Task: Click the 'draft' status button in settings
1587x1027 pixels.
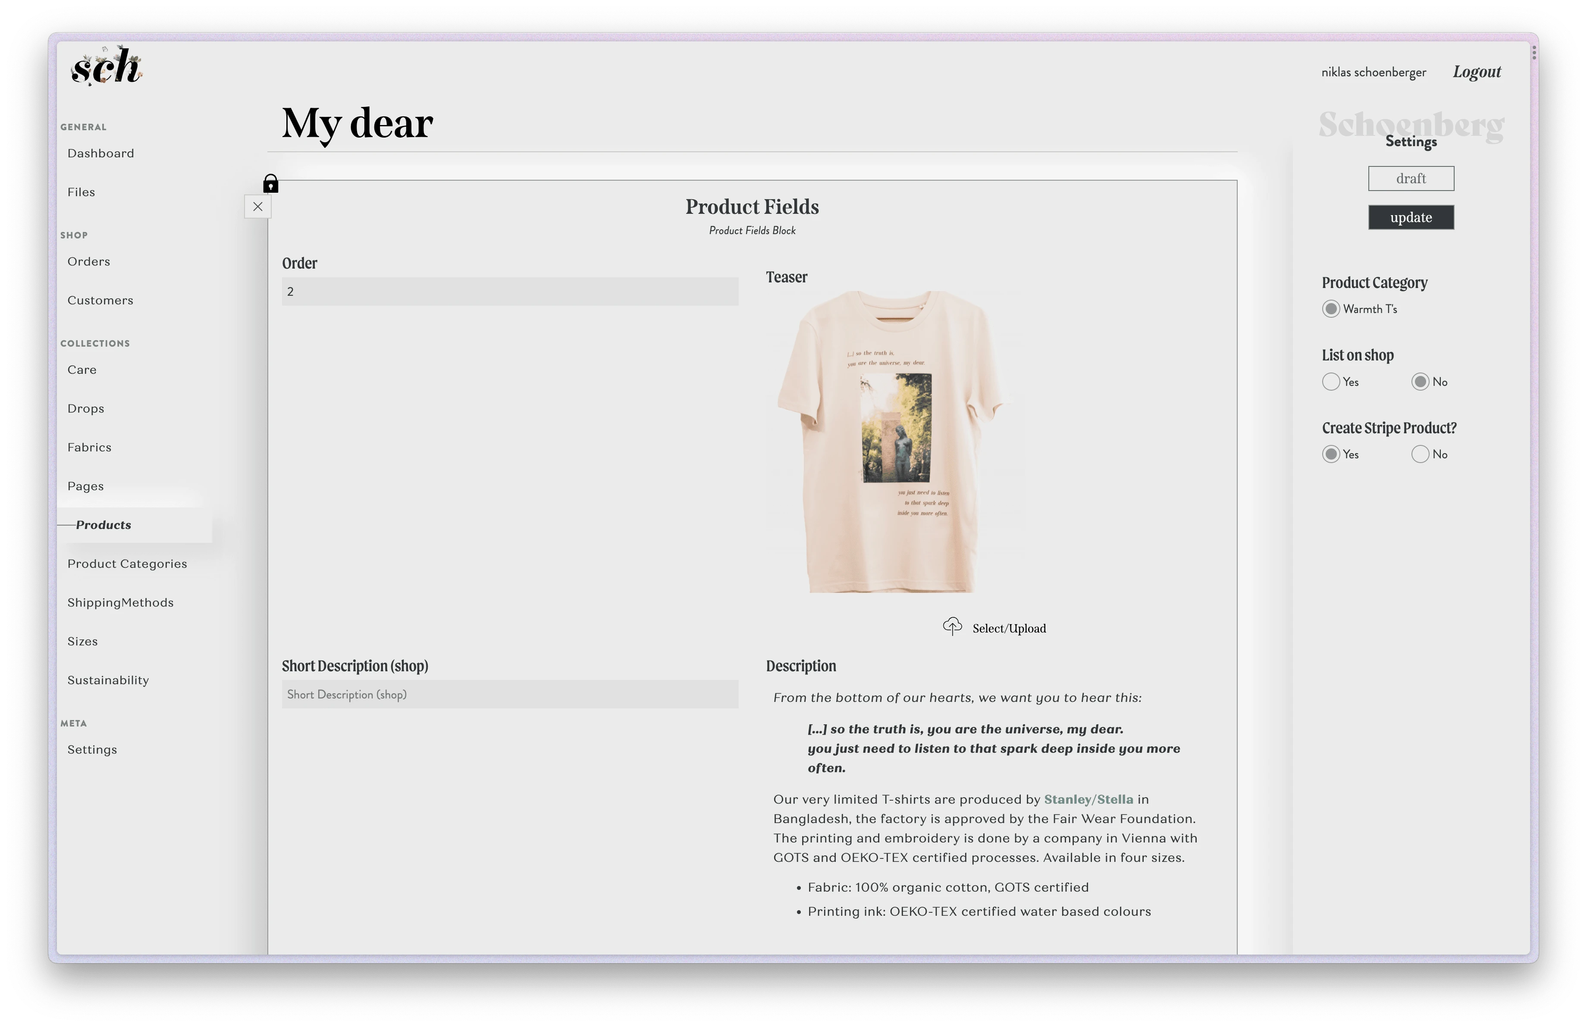Action: pyautogui.click(x=1410, y=178)
